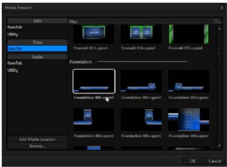Click file name Foundation 004.cgxml
The width and height of the screenshot is (227, 167).
pyautogui.click(x=94, y=136)
